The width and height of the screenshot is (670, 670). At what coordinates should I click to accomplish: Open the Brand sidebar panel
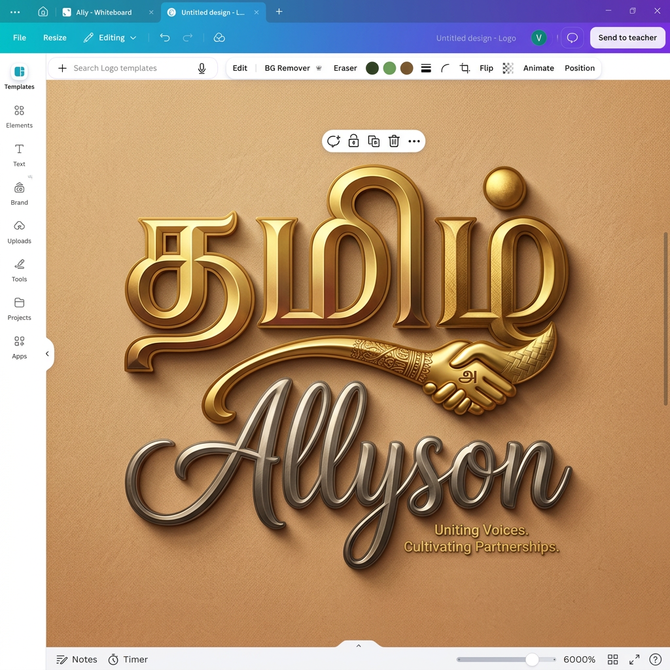pos(19,194)
